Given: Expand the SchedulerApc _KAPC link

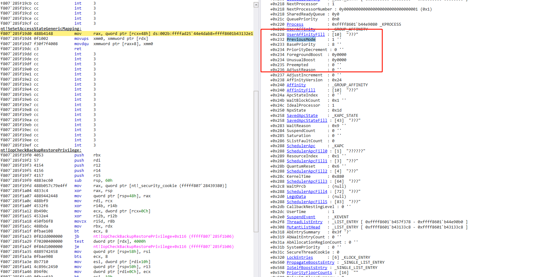Looking at the screenshot, I should (301, 146).
